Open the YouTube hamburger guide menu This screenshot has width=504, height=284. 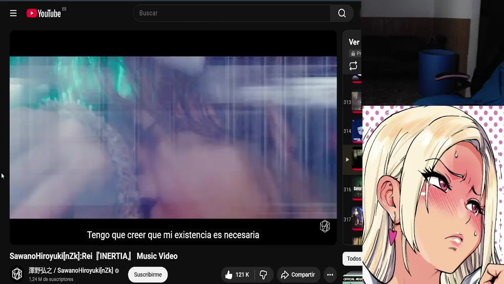click(13, 13)
